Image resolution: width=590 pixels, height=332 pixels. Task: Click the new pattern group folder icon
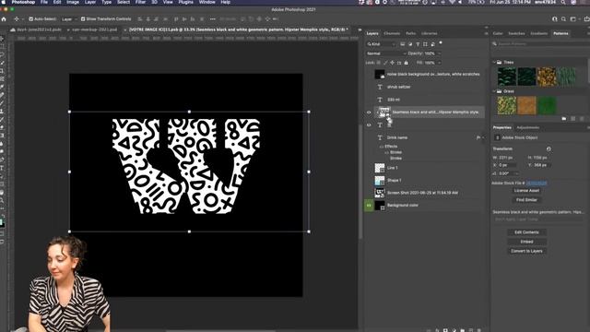click(563, 119)
